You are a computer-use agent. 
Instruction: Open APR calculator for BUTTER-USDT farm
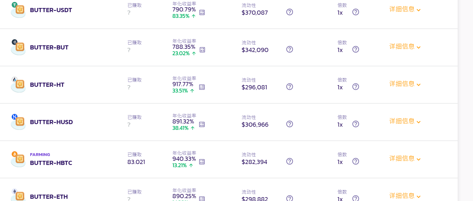point(202,12)
